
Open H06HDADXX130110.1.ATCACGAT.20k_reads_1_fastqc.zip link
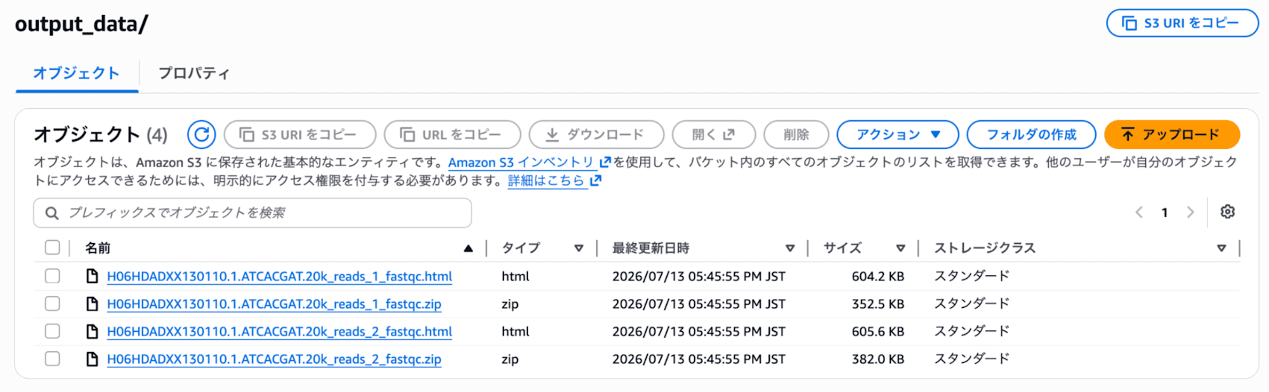[x=274, y=304]
